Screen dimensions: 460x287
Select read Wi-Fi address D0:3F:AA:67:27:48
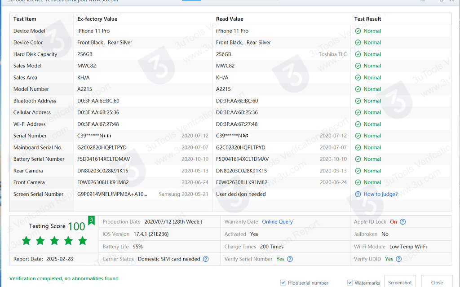point(237,124)
